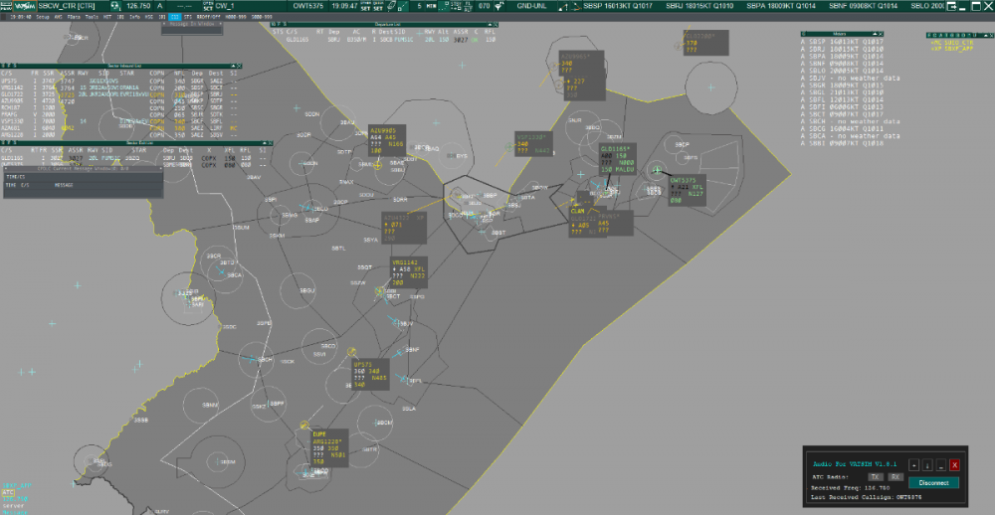Toggle the RX indicator for ATC Radio
Viewport: 995px width, 515px height.
tap(895, 477)
